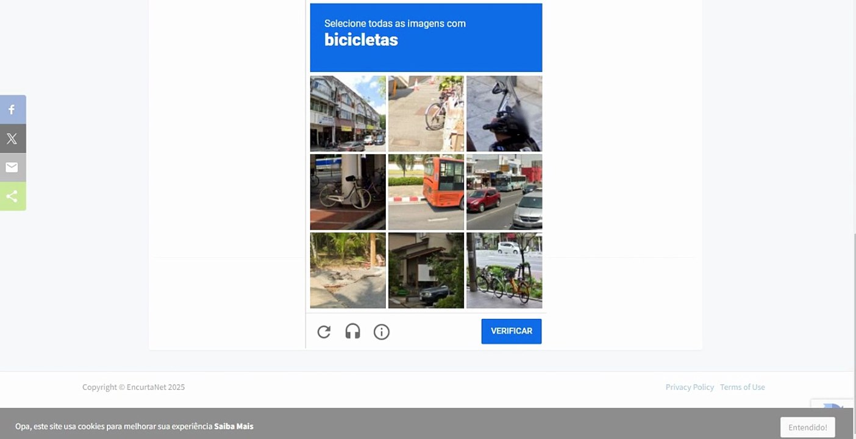
Task: Select the orange bus image tile
Action: (426, 192)
